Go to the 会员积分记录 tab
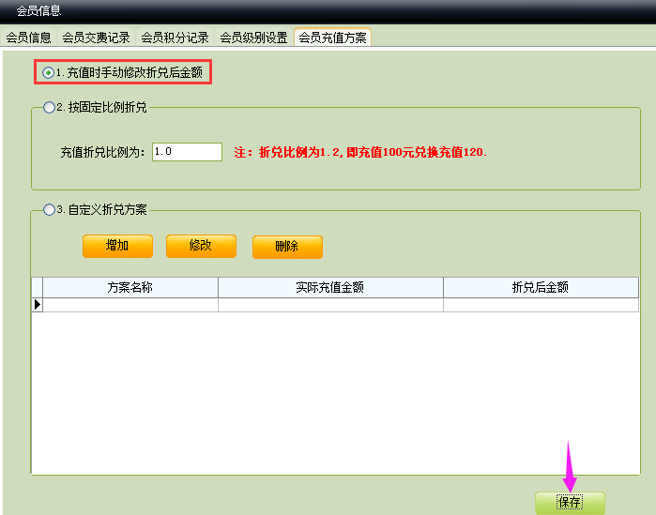 tap(175, 38)
